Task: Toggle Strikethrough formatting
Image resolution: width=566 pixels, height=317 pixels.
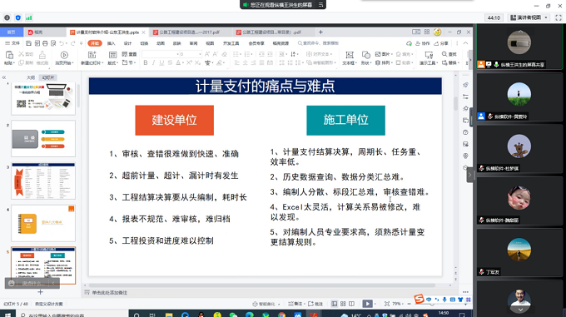Action: 170,62
